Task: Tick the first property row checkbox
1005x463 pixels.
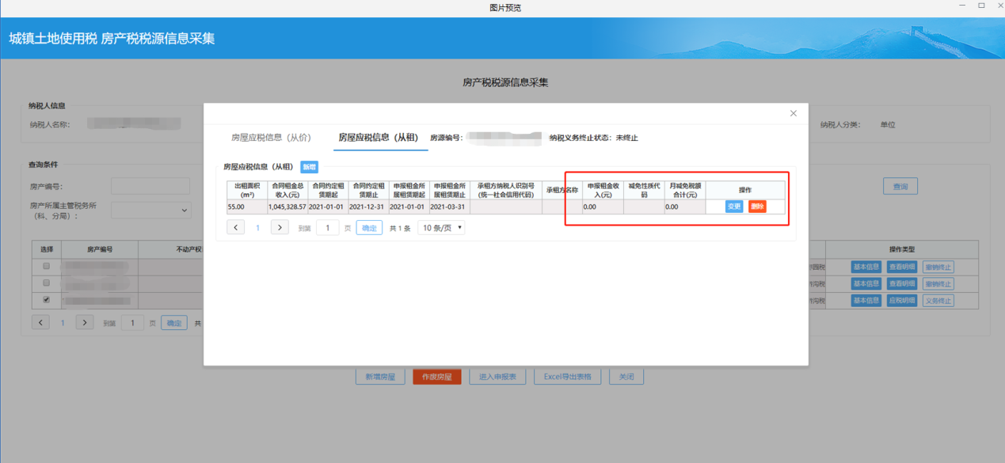Action: [46, 266]
